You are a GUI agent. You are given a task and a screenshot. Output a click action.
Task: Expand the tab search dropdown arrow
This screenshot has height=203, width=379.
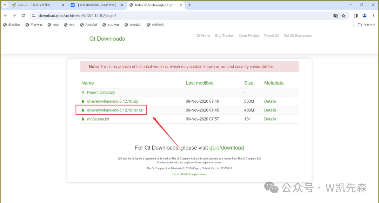point(5,5)
